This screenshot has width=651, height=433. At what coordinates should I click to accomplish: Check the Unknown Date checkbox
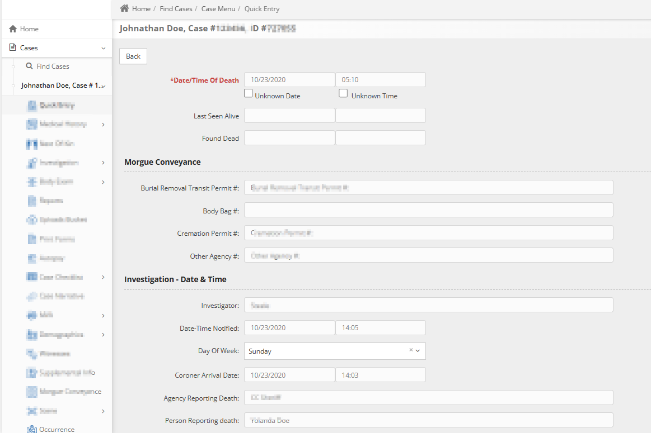249,93
